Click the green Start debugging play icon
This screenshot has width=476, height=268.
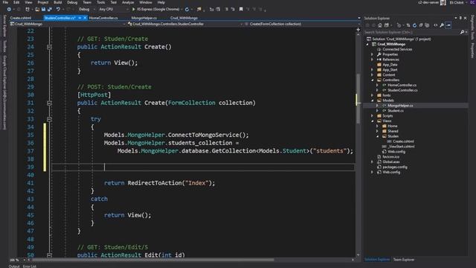click(134, 9)
